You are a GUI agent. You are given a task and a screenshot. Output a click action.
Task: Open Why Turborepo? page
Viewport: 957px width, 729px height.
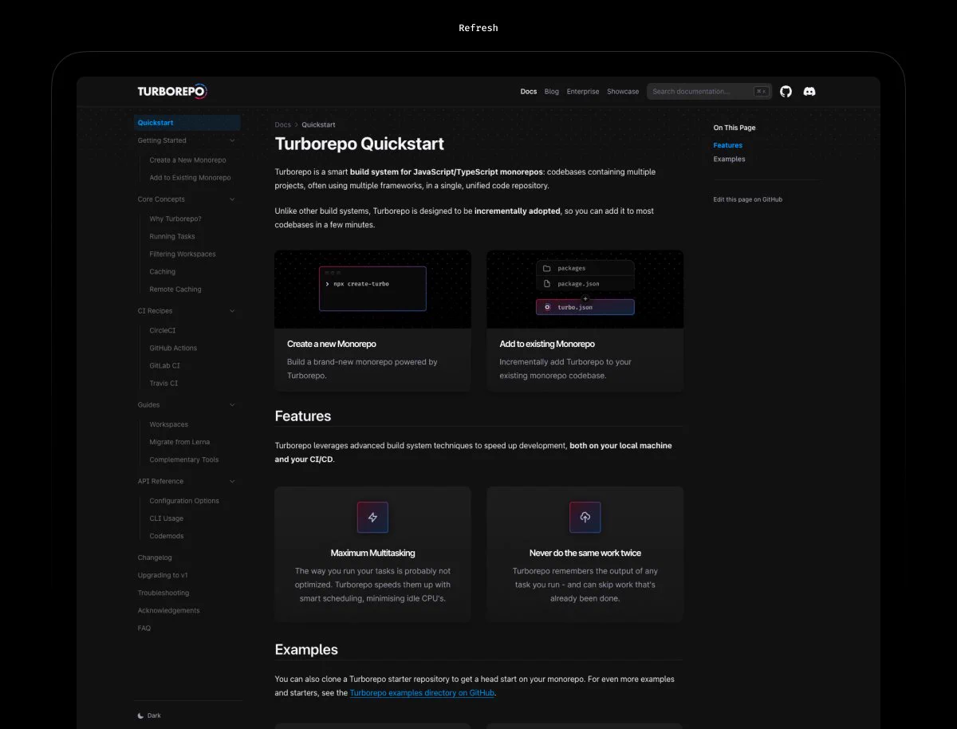175,219
